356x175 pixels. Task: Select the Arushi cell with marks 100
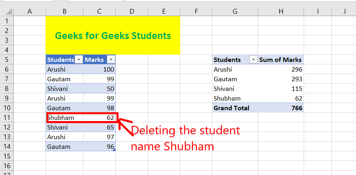(65, 69)
